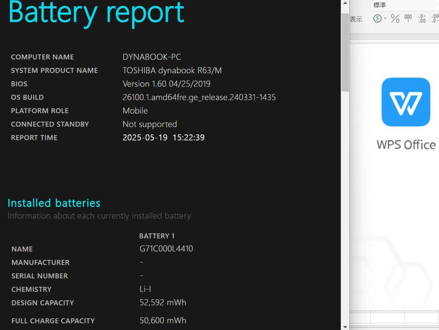Increase decimal places in WPS toolbar
The height and width of the screenshot is (330, 439).
[422, 18]
